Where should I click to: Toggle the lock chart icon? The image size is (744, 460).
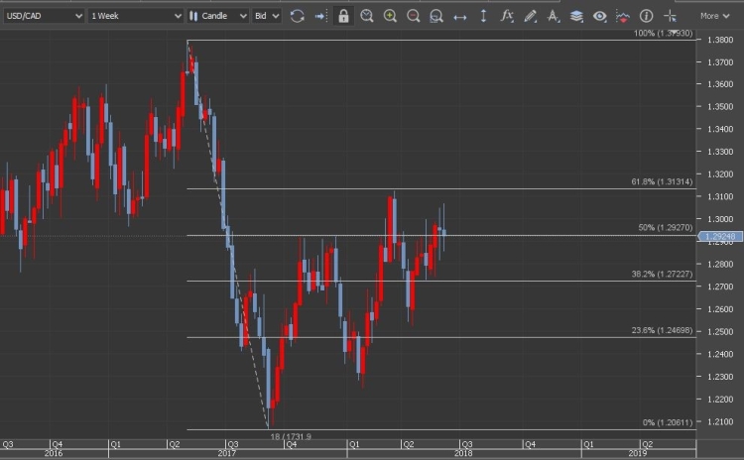[x=343, y=16]
